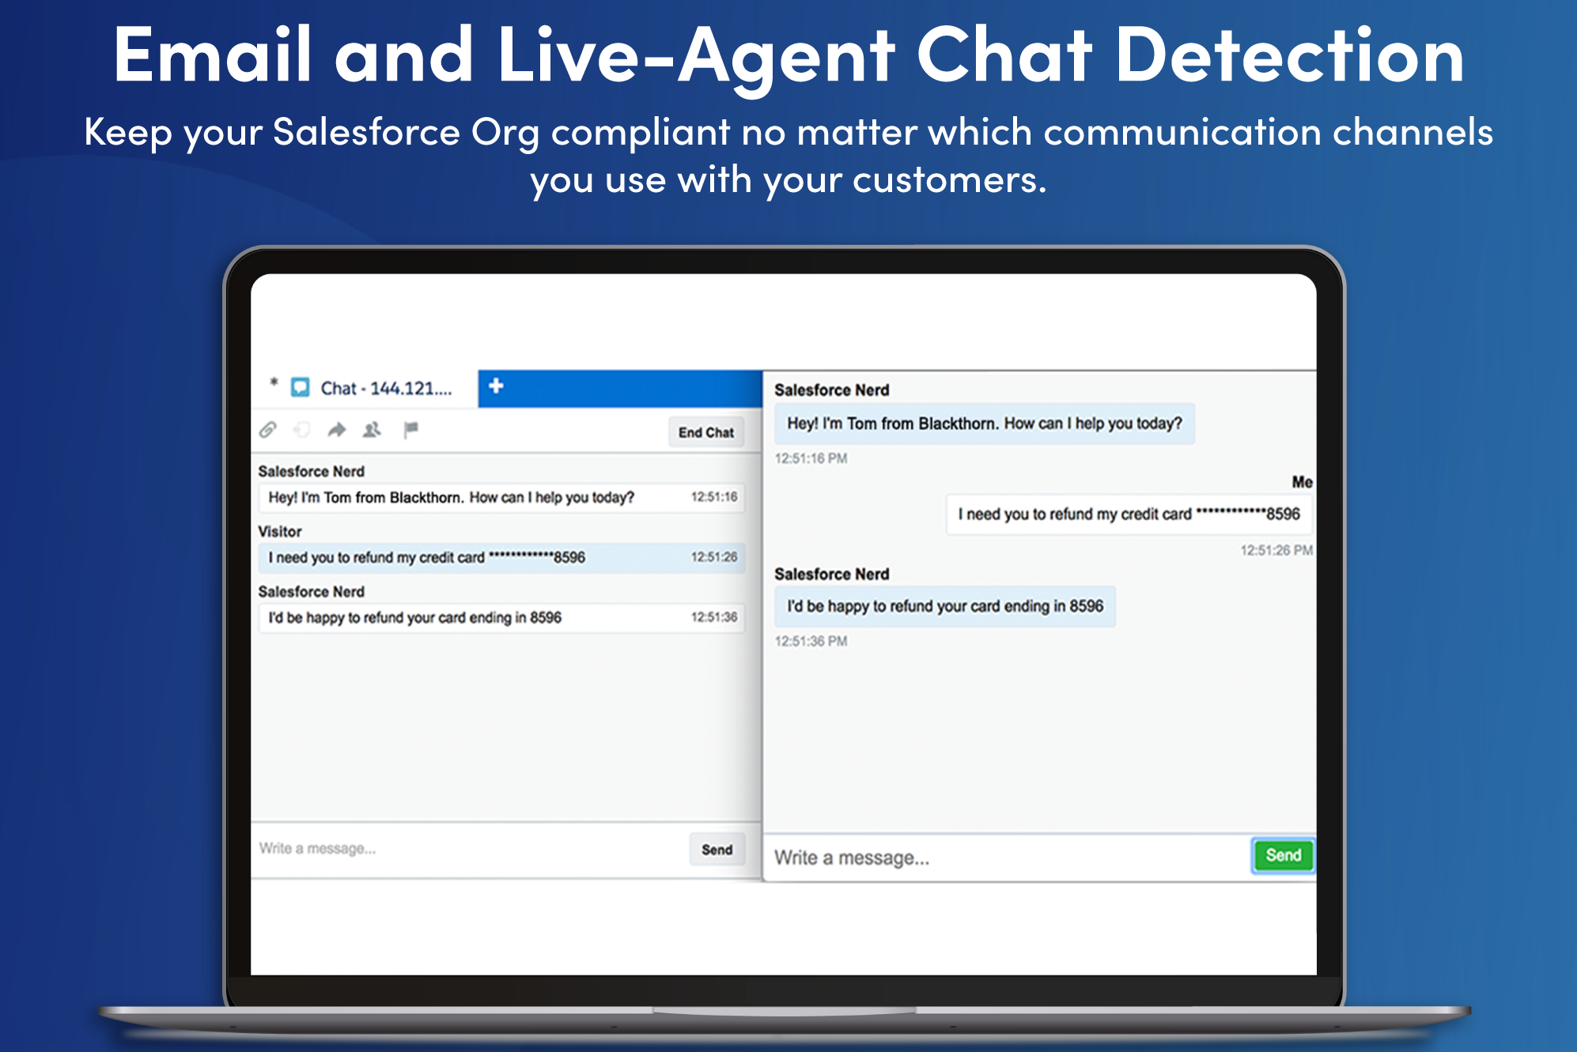
Task: Click grey Send button in agent console
Action: click(x=717, y=850)
